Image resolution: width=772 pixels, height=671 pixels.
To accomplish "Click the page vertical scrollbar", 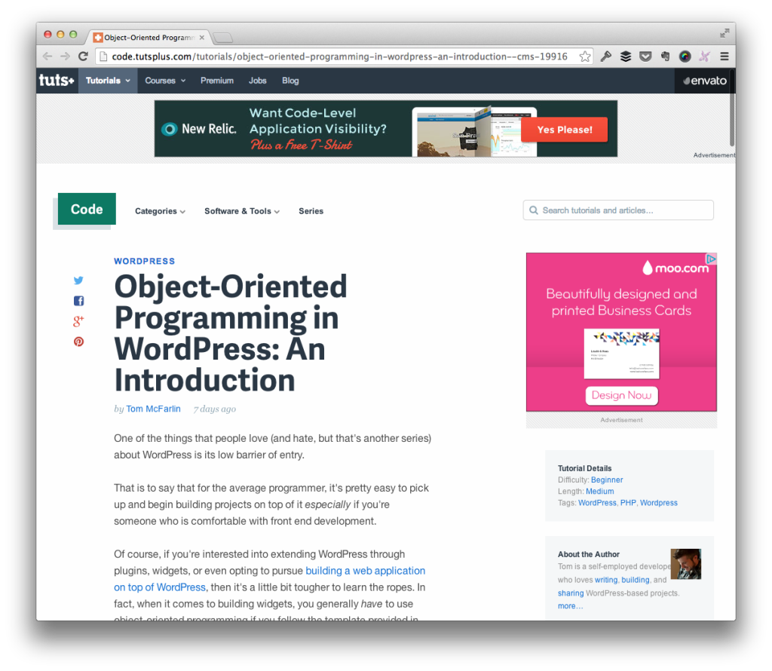I will [731, 107].
